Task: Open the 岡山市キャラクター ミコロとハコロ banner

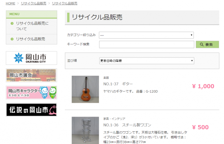Action: coord(31,93)
